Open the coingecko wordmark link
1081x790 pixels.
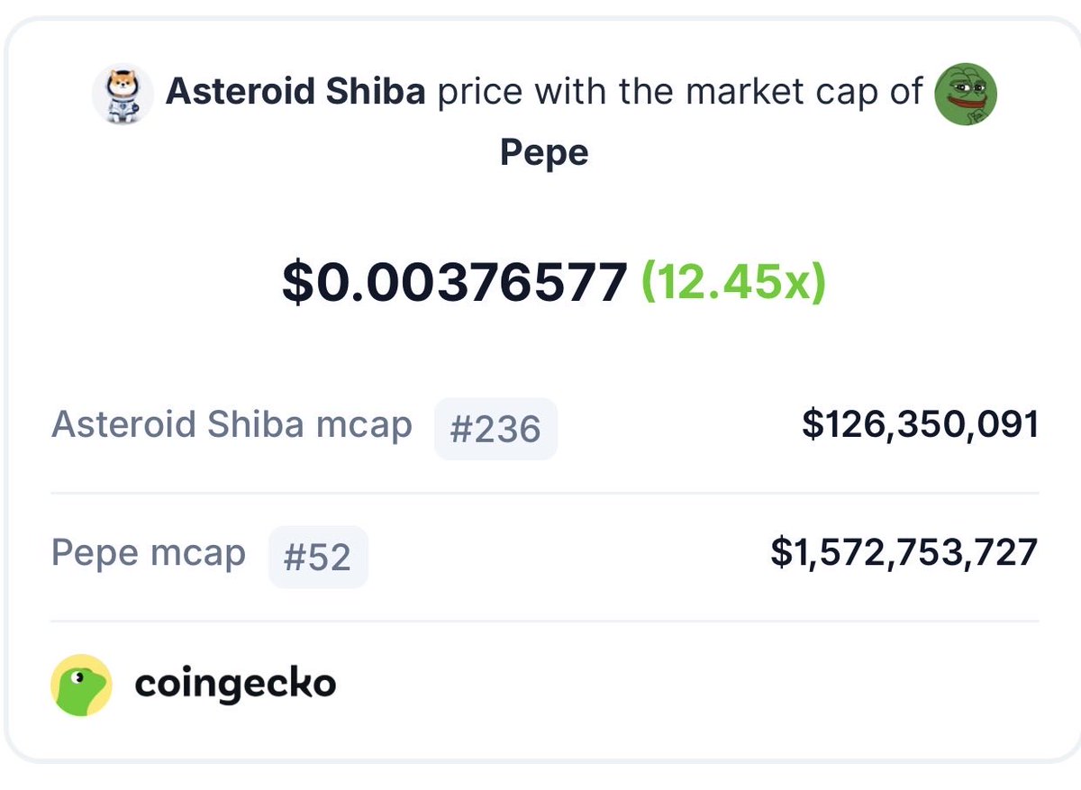[x=235, y=685]
